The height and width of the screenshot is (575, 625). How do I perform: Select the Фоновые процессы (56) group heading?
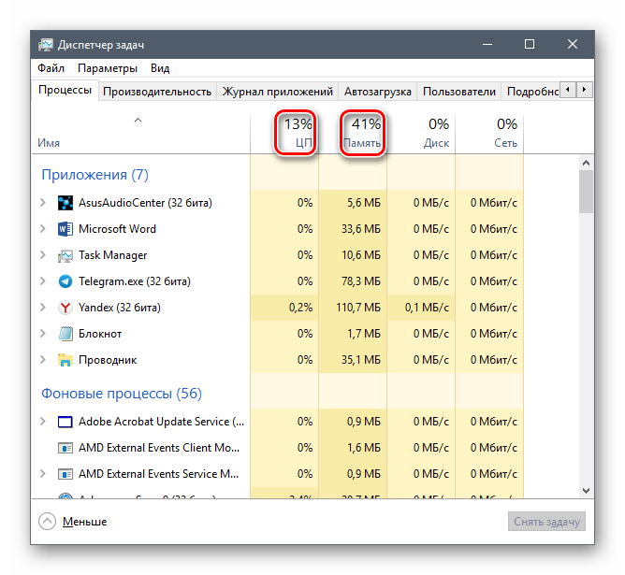pyautogui.click(x=122, y=394)
